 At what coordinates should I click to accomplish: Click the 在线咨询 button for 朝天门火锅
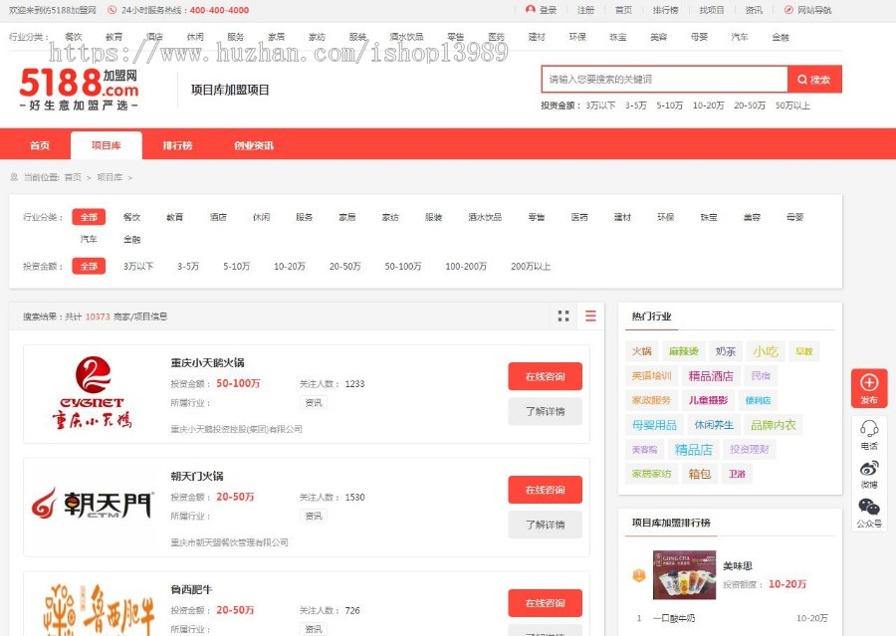click(x=544, y=489)
